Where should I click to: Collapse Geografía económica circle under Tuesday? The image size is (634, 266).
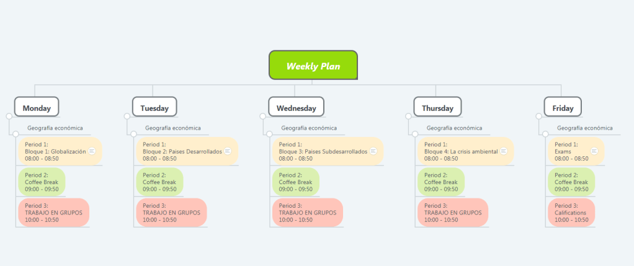click(x=133, y=133)
